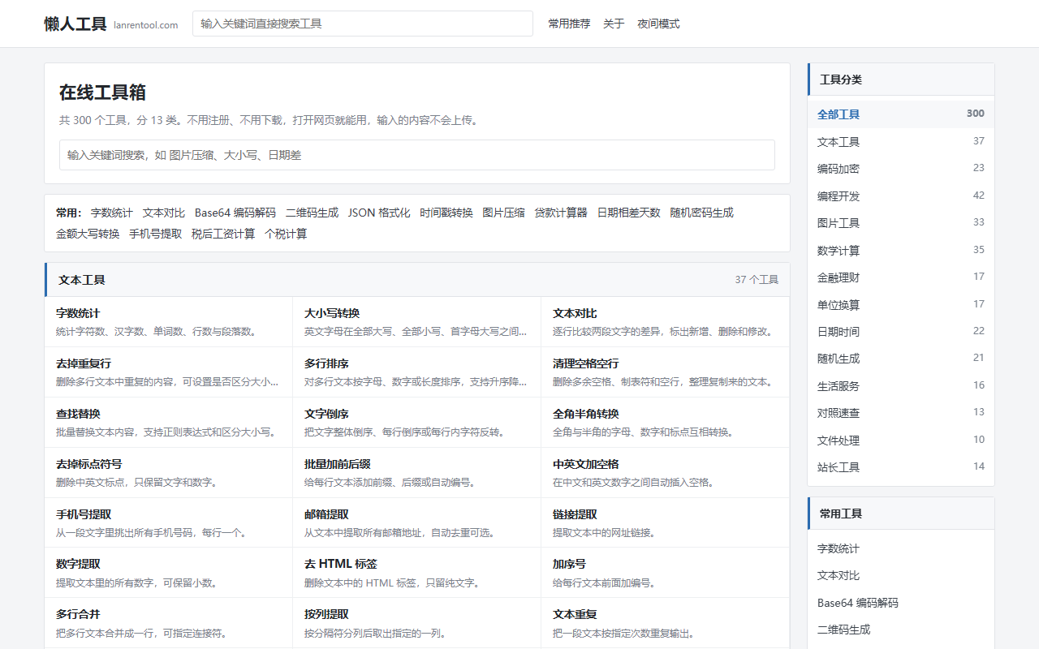Open 金额大写转换 from the 常用 shortcuts
Viewport: 1039px width, 649px height.
pyautogui.click(x=88, y=234)
